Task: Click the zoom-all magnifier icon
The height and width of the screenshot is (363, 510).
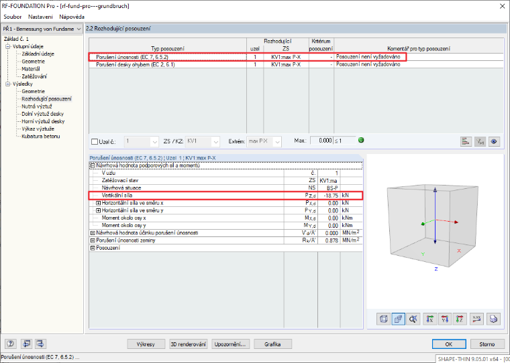Action: (x=413, y=319)
